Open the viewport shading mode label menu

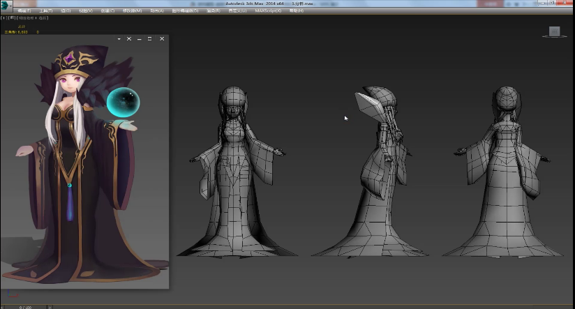click(33, 18)
